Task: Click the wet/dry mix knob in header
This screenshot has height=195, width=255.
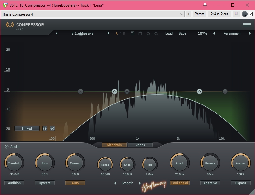Action: (x=245, y=14)
